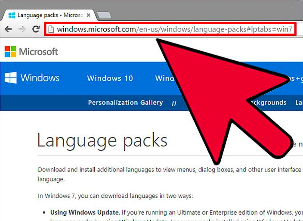Click the Microsoft wordmark text
The width and height of the screenshot is (303, 221).
38,52
